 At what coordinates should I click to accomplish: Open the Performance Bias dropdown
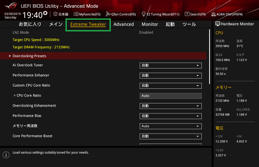[171, 116]
